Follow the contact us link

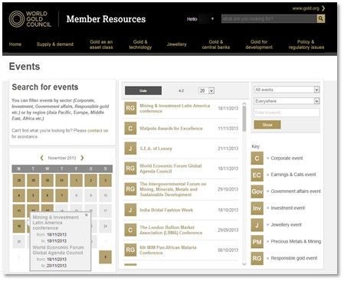click(97, 130)
